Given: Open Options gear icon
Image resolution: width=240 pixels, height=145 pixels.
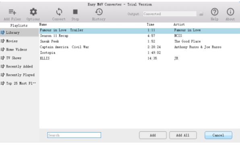Looking at the screenshot, I should pos(33,12).
